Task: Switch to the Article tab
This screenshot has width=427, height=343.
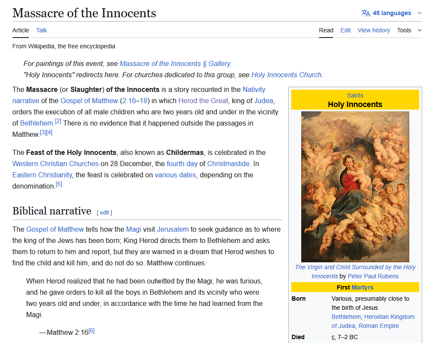Action: (21, 30)
